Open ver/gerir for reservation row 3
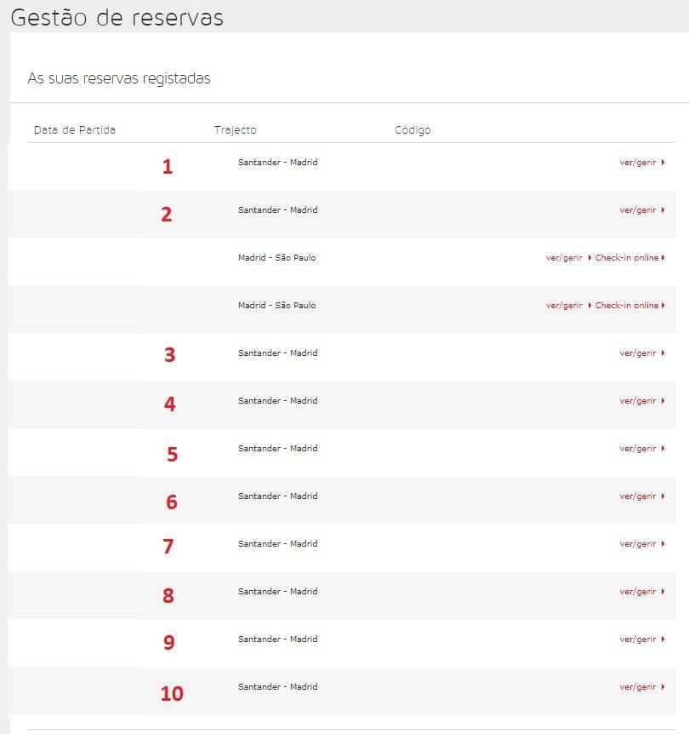Image resolution: width=689 pixels, height=734 pixels. tap(638, 353)
